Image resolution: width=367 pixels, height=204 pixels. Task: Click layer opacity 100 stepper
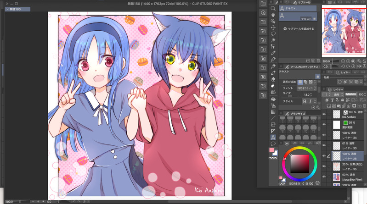365,94
